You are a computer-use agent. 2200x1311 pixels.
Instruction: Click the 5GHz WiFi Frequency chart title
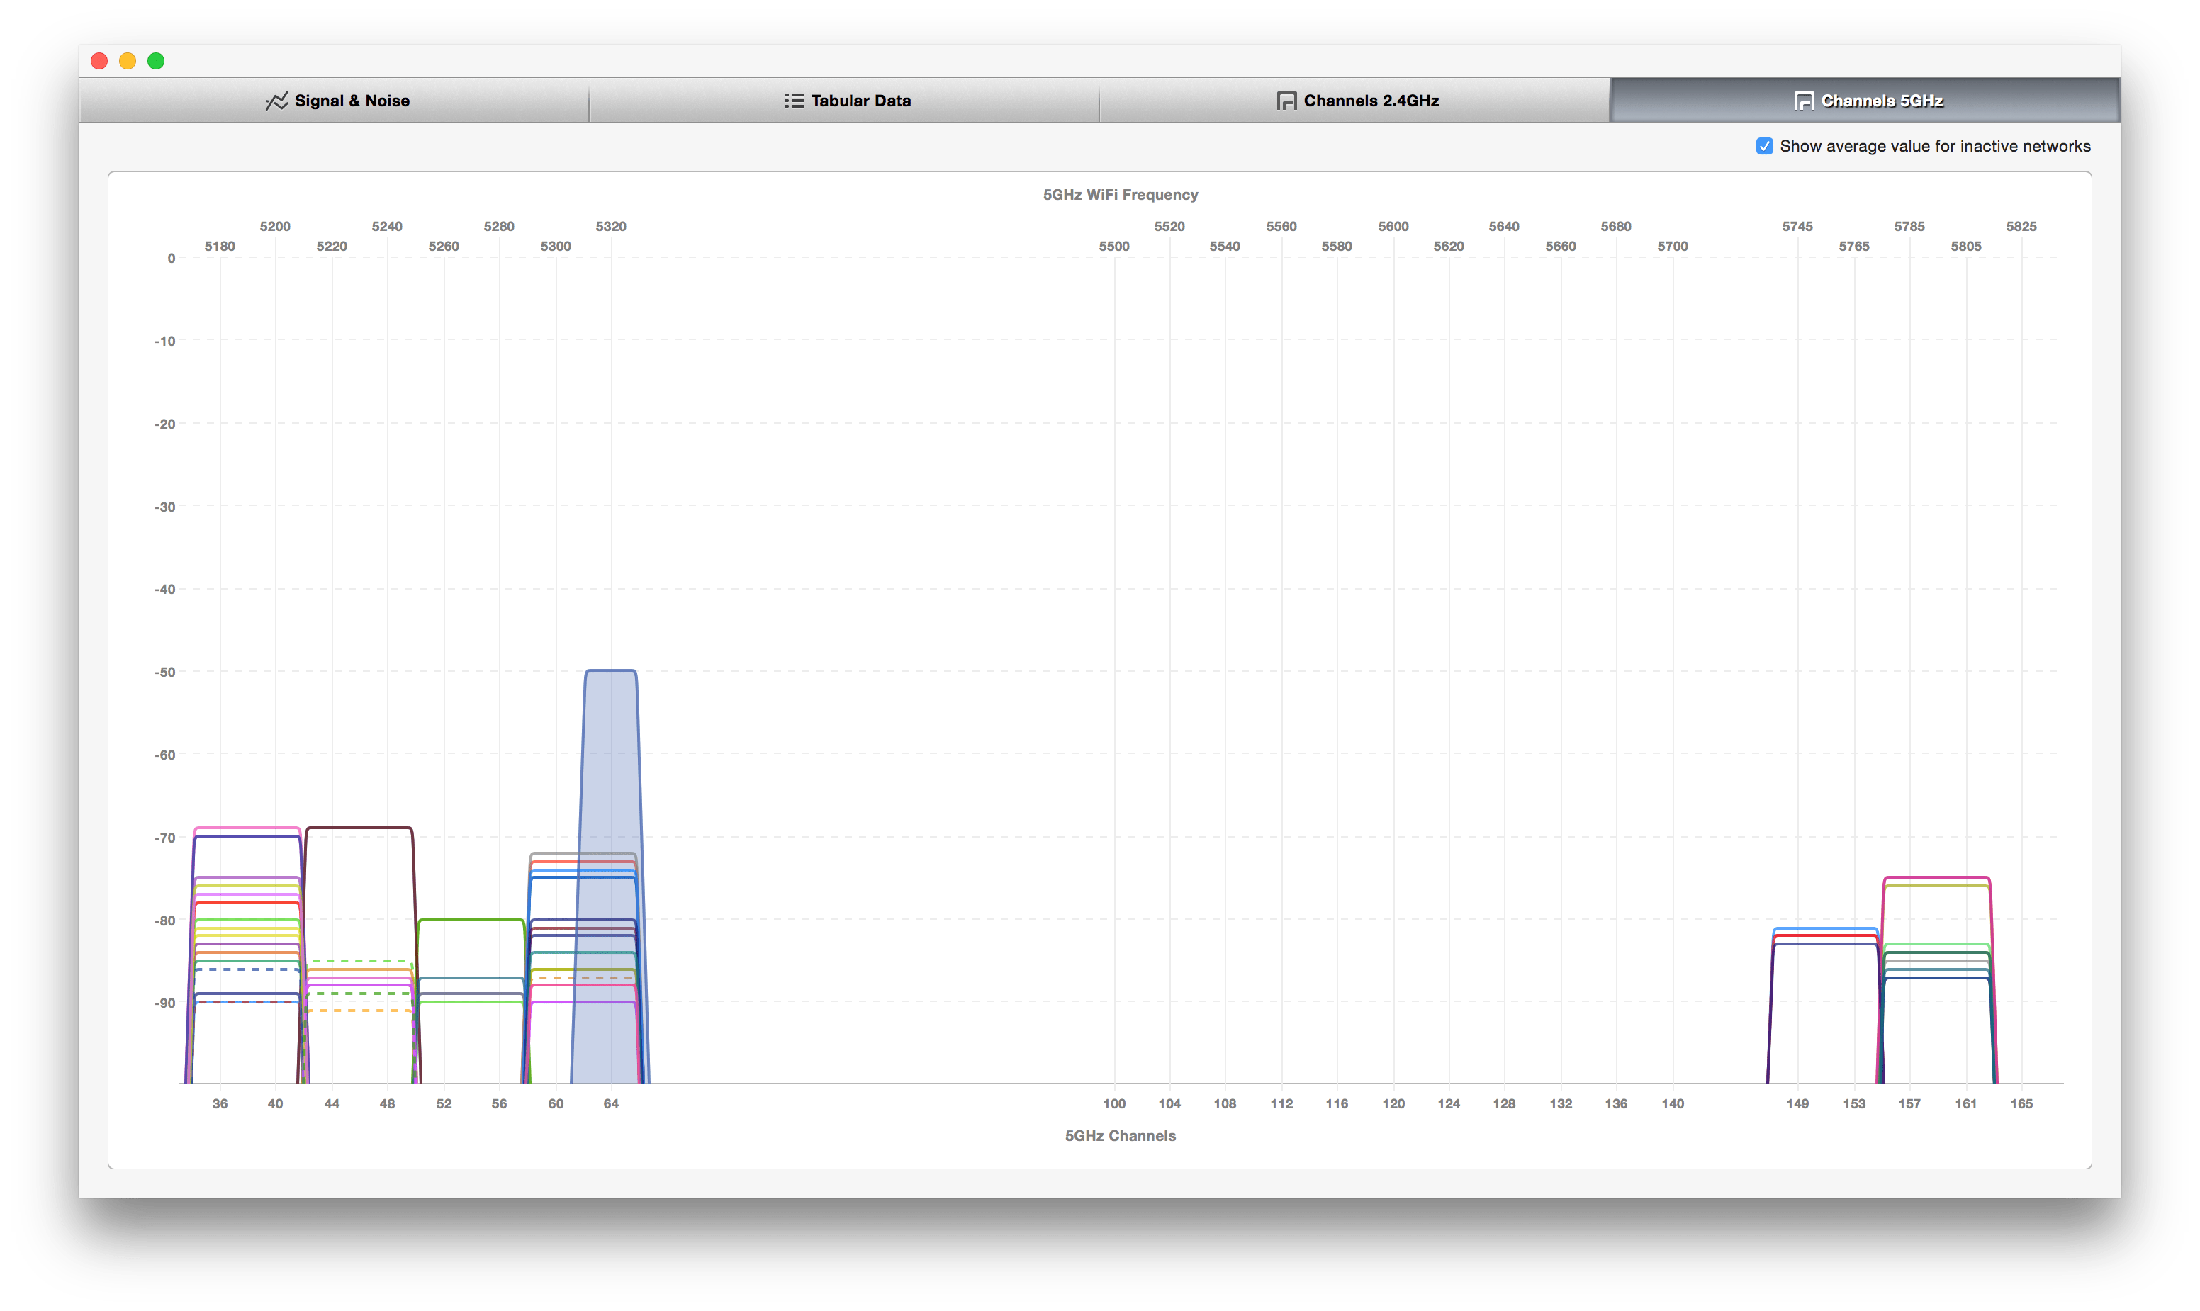(x=1121, y=194)
